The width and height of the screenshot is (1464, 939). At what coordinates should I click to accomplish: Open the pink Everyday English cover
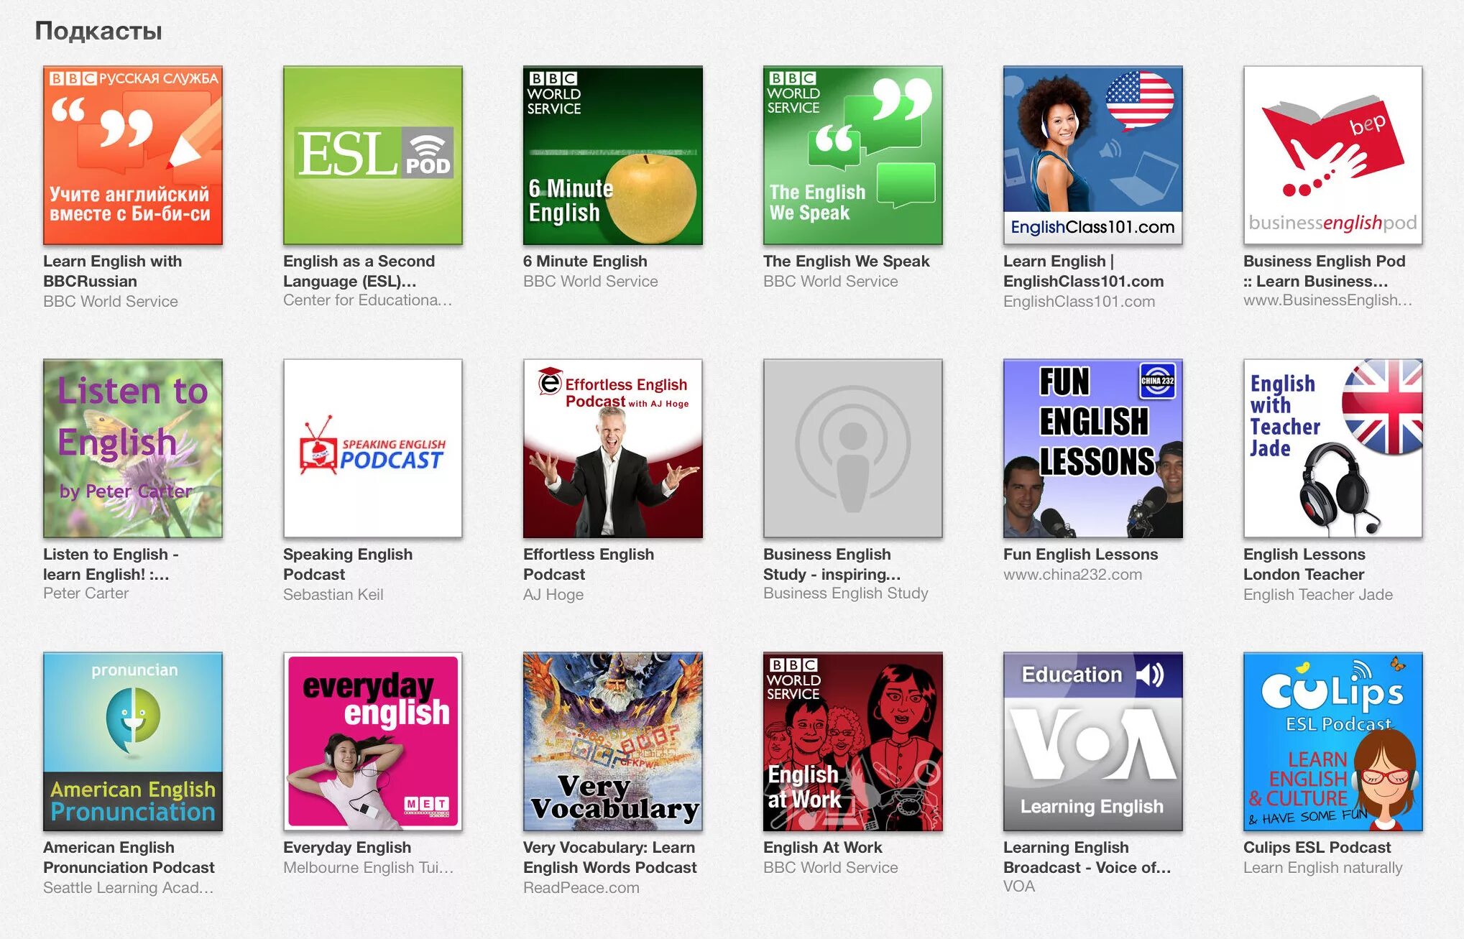[x=372, y=741]
